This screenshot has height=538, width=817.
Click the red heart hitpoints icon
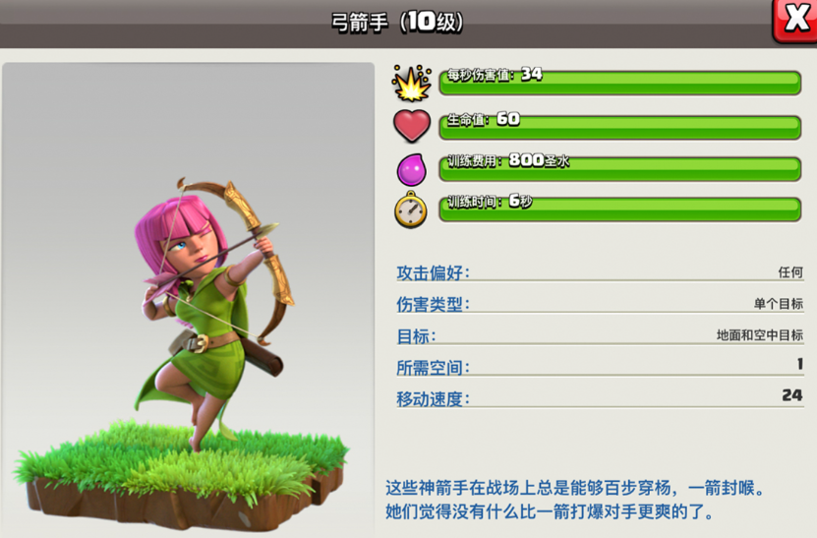tap(412, 126)
